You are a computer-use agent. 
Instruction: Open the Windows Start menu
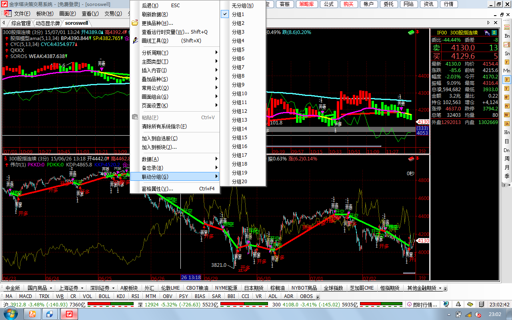point(11,314)
